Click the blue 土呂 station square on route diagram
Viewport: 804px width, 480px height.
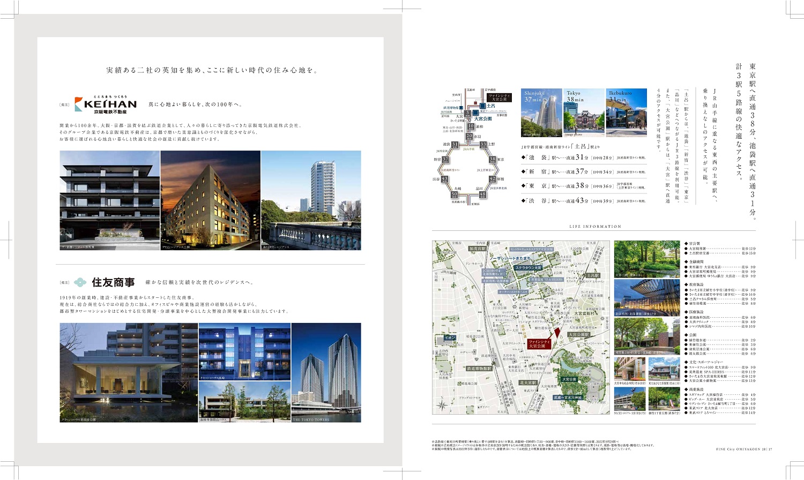[x=483, y=106]
